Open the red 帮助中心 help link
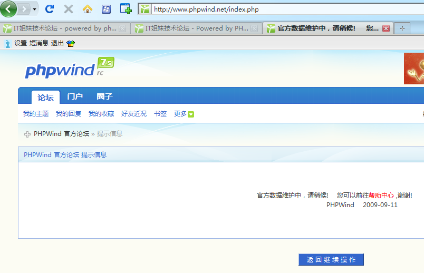Image resolution: width=424 pixels, height=273 pixels. (x=381, y=196)
